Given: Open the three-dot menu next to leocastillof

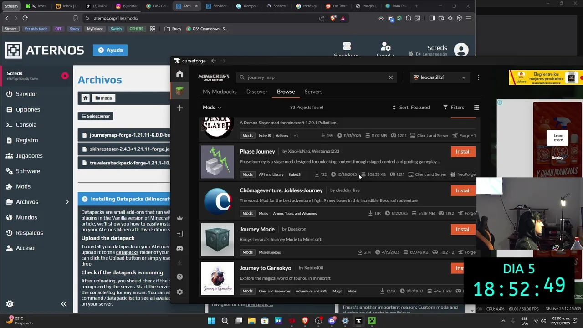Looking at the screenshot, I should pos(478,77).
